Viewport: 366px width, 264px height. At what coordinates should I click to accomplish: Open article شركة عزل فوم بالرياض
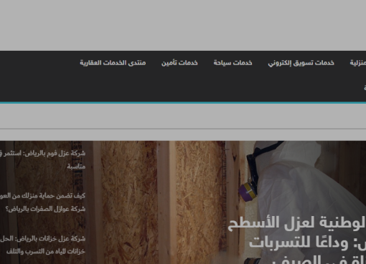(42, 160)
